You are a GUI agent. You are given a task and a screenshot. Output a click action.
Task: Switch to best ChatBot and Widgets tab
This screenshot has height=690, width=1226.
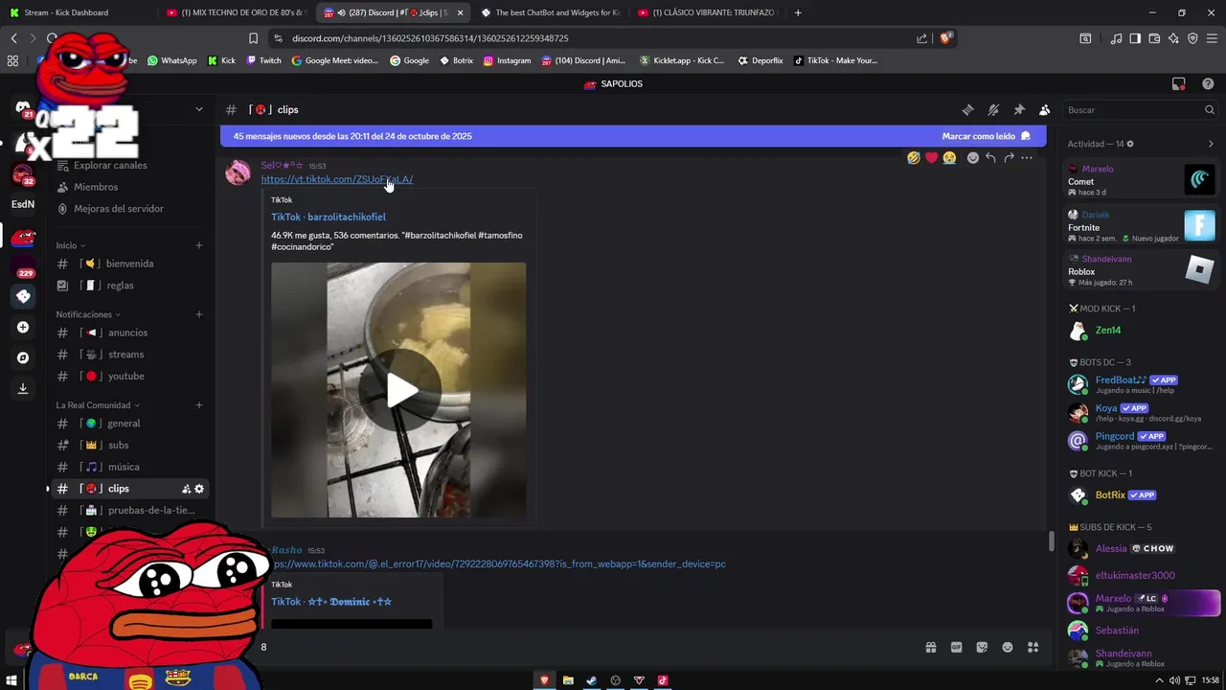(551, 12)
